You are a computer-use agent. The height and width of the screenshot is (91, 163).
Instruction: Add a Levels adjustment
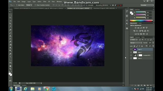click(x=138, y=28)
